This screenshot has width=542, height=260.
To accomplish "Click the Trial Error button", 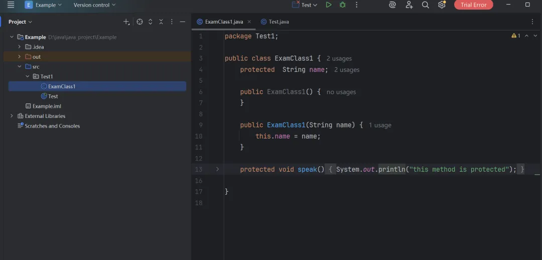I will [x=474, y=5].
